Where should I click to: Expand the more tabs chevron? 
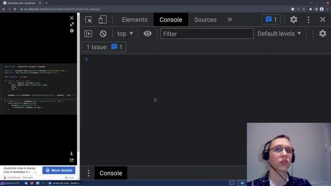coord(230,20)
